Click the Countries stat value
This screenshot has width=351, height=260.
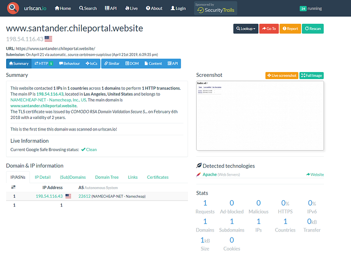click(x=285, y=222)
